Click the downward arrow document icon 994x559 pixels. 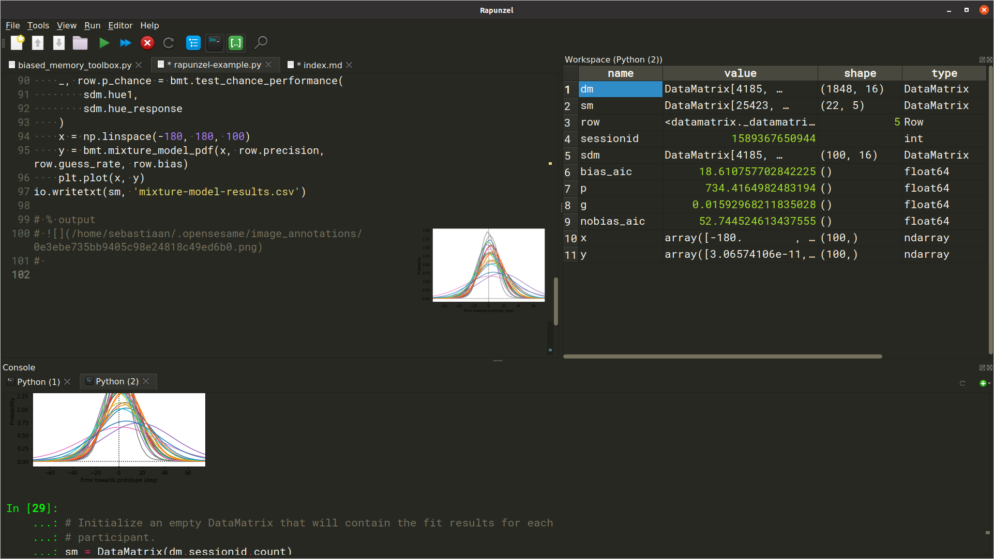[59, 43]
